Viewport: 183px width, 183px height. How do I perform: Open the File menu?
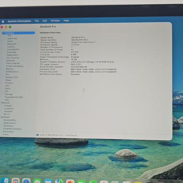[x=37, y=21]
